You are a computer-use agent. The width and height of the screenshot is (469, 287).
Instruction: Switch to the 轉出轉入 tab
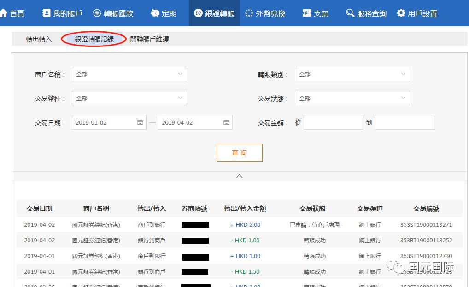[39, 40]
